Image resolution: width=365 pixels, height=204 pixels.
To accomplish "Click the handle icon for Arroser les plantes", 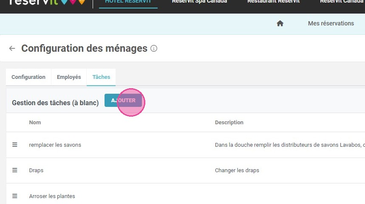I will tap(15, 196).
